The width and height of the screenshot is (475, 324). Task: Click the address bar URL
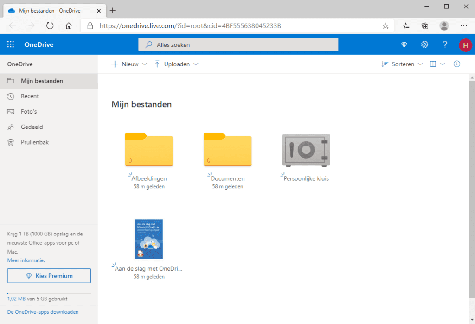[x=190, y=26]
